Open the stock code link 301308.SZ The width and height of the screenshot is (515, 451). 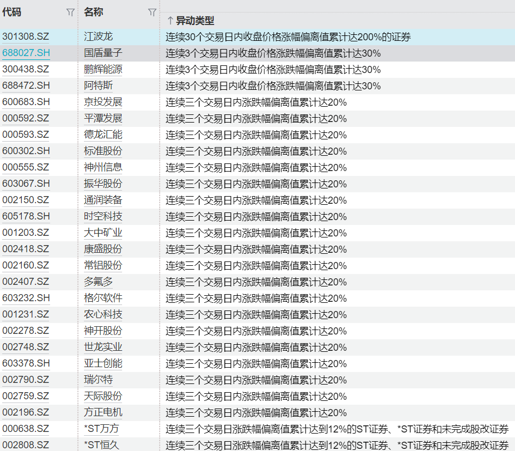pos(25,37)
